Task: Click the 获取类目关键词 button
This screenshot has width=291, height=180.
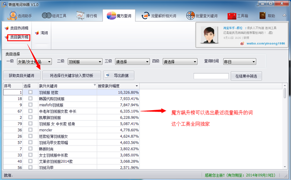Action: coord(21,75)
